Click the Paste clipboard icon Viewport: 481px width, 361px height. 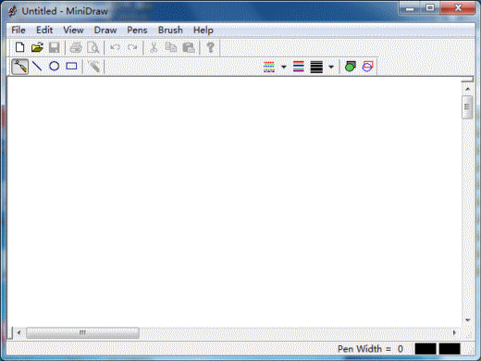(189, 47)
